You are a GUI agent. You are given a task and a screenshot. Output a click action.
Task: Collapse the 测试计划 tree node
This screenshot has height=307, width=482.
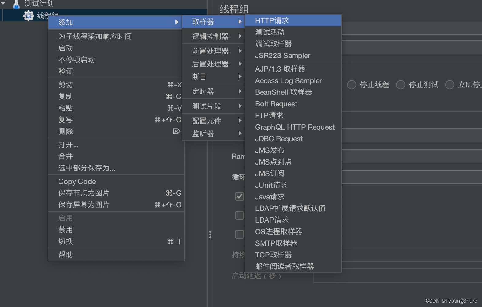(3, 3)
